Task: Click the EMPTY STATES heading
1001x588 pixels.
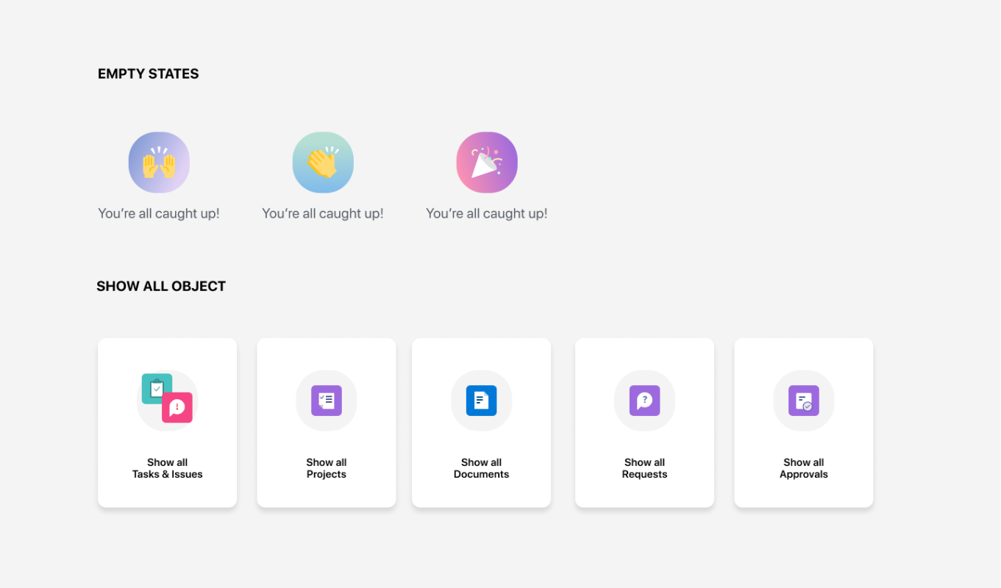Action: [x=149, y=74]
